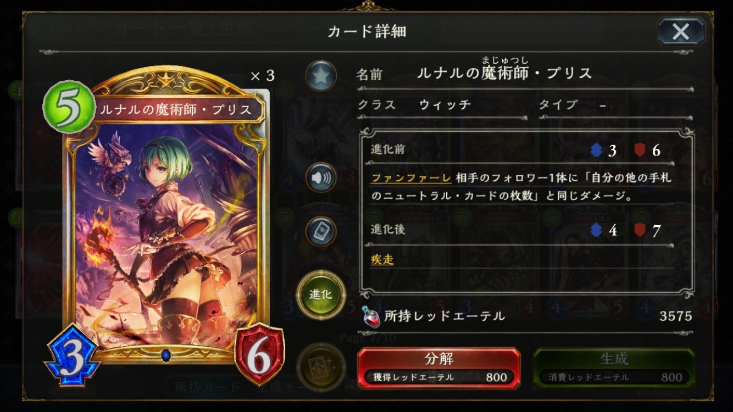Close the カード詳細 dialog

(x=681, y=31)
